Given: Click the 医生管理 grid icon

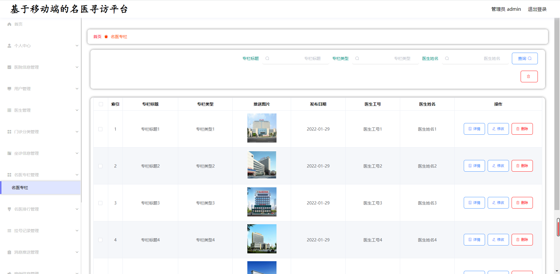Looking at the screenshot, I should pos(9,110).
